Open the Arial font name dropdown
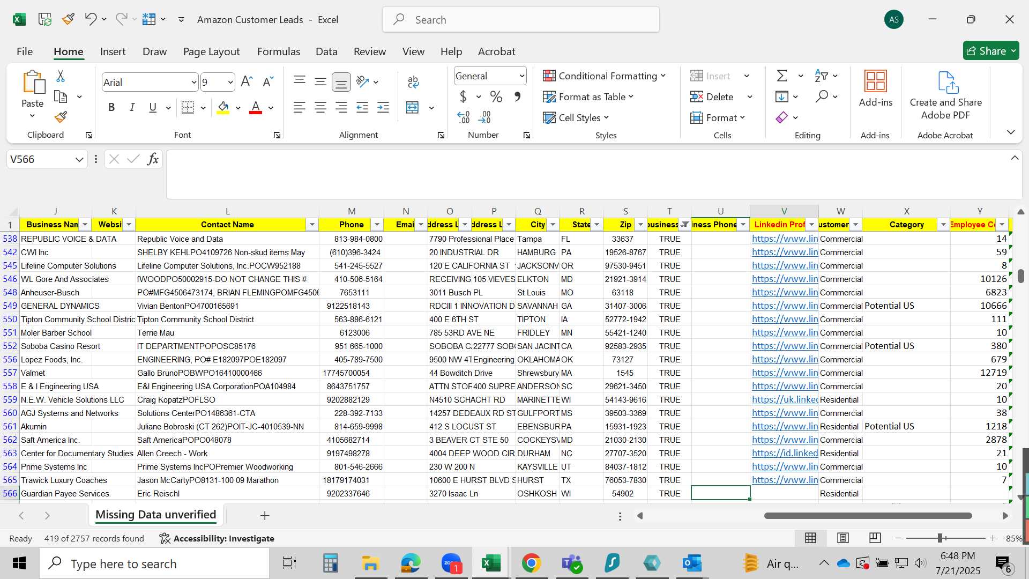Viewport: 1029px width, 579px height. pos(193,82)
